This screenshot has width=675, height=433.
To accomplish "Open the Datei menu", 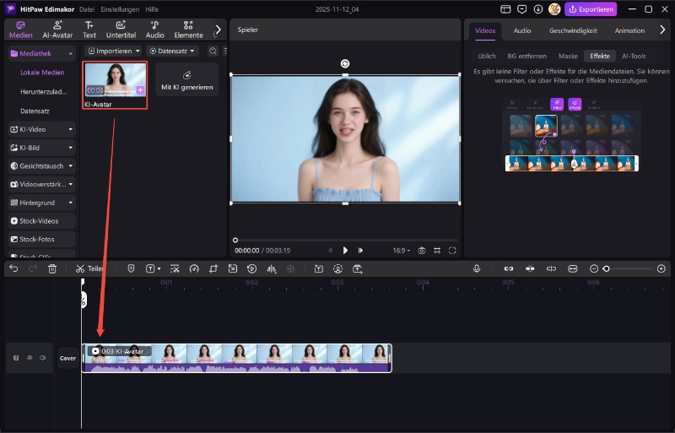I will coord(87,9).
